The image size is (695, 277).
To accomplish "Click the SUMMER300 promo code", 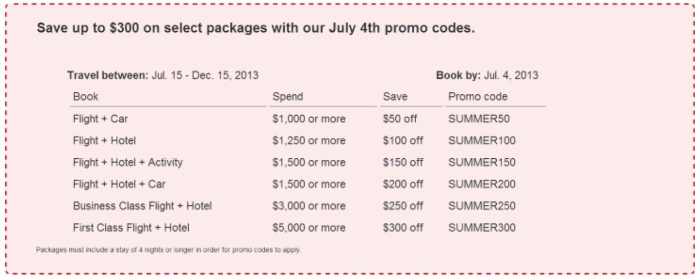I will (x=482, y=228).
